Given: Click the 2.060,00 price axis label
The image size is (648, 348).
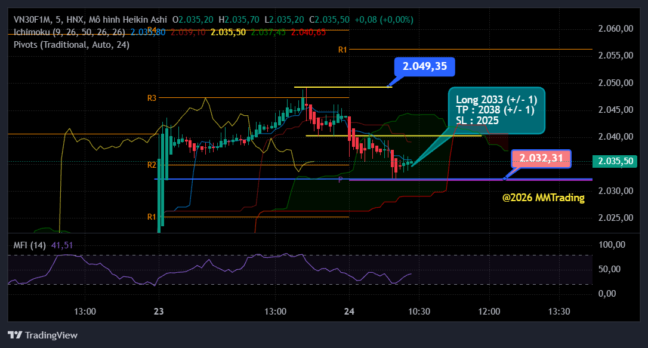Looking at the screenshot, I should point(615,29).
